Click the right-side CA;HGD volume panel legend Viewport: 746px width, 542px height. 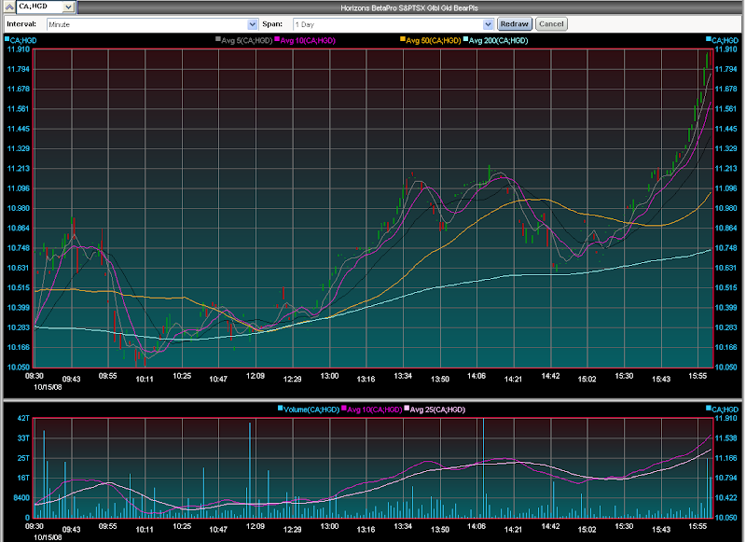[x=722, y=410]
